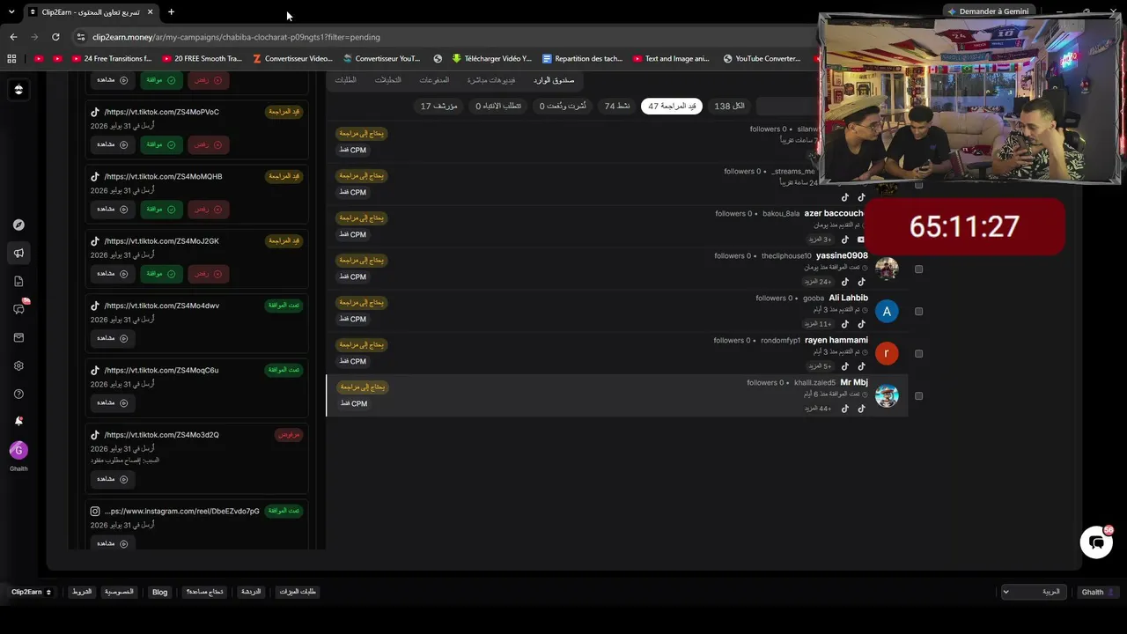The width and height of the screenshot is (1127, 634).
Task: Go back with the browser back arrow
Action: coord(13,37)
